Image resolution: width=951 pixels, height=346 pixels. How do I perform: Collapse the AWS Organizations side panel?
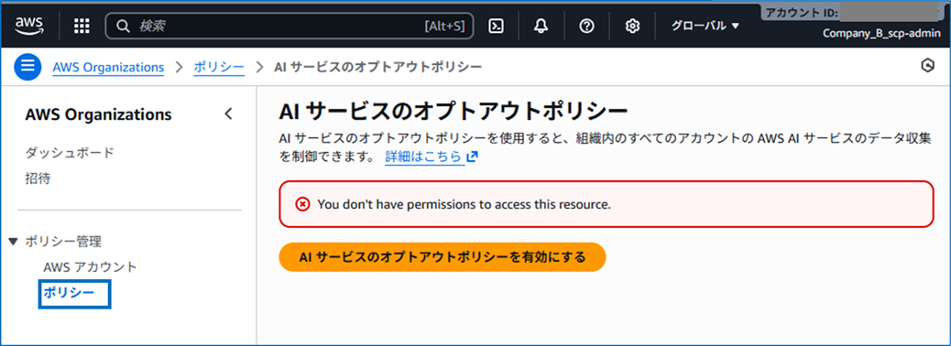228,114
